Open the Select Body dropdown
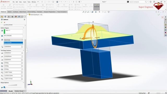 click(13, 40)
